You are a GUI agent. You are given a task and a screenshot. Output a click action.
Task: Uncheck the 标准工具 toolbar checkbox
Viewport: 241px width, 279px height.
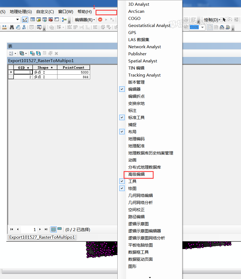[x=122, y=117]
